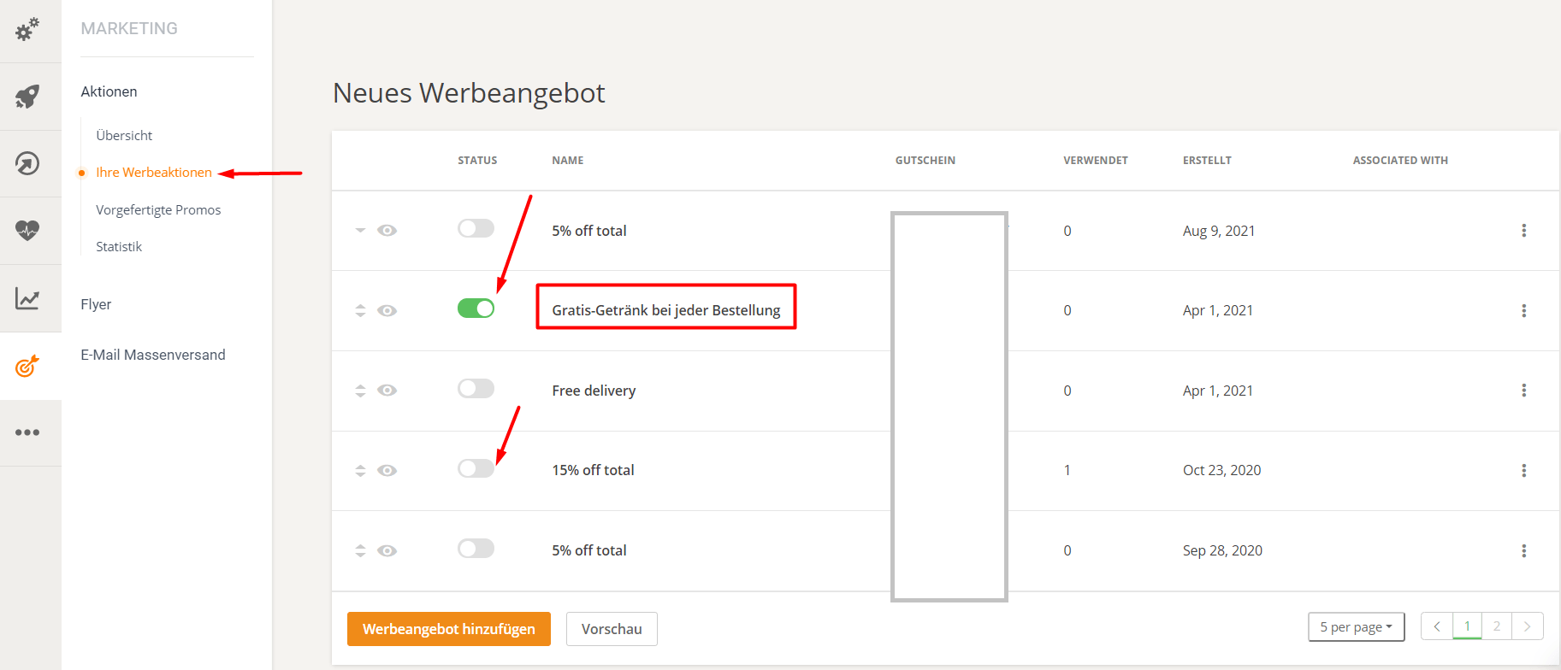Click eye icon for Sep 28 5% off total

coord(387,550)
